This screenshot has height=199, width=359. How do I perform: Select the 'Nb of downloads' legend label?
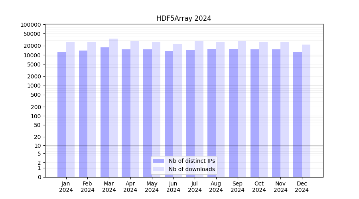191,169
